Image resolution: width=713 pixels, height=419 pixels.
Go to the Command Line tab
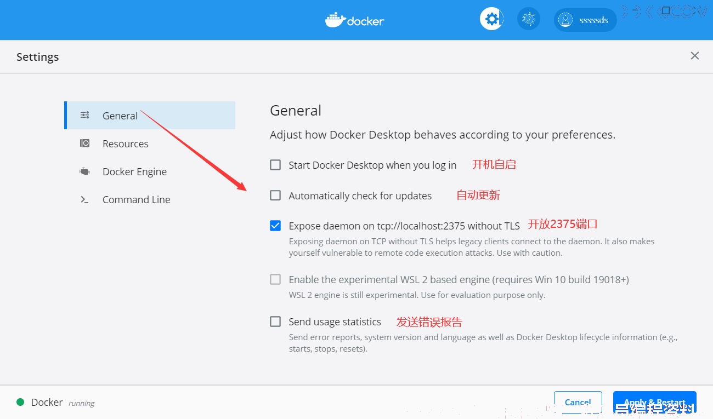pyautogui.click(x=150, y=199)
